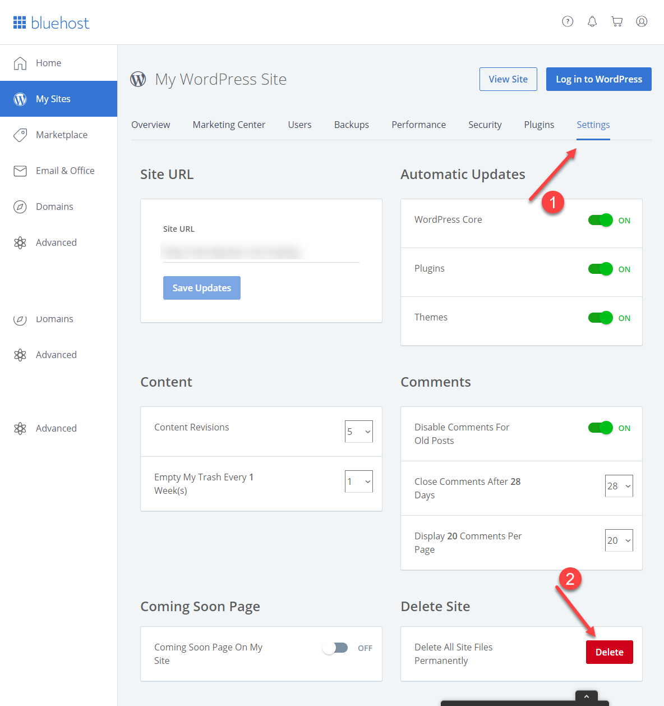Viewport: 664px width, 706px height.
Task: Open Display Comments Per Page dropdown
Action: [x=619, y=540]
